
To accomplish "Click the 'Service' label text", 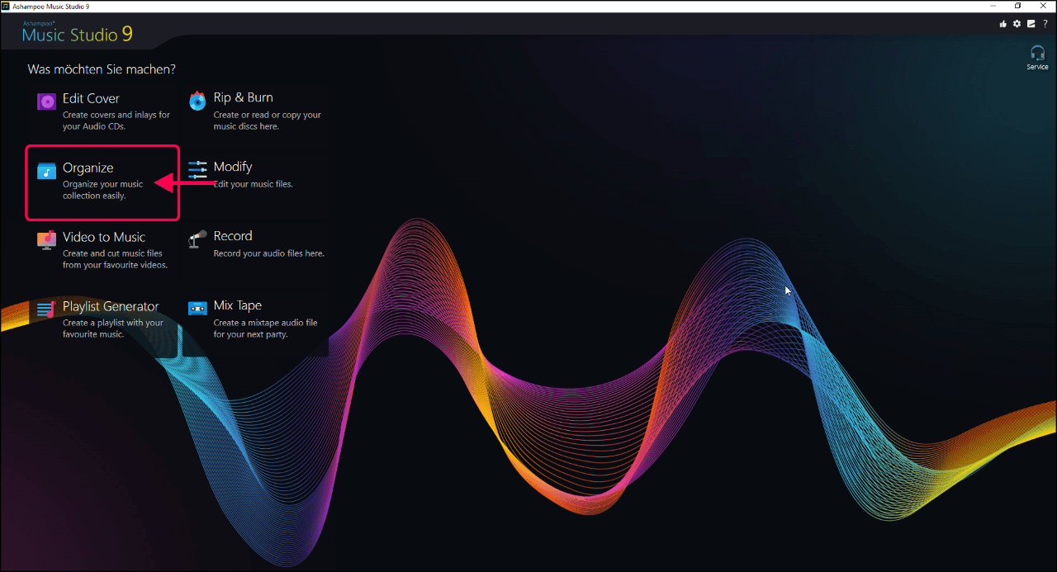I will click(x=1038, y=67).
